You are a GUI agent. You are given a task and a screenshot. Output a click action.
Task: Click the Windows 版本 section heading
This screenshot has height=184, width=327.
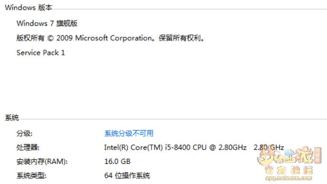pyautogui.click(x=29, y=8)
